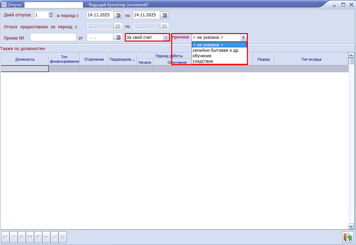Jump to last record button
This screenshot has width=356, height=245.
[30, 237]
